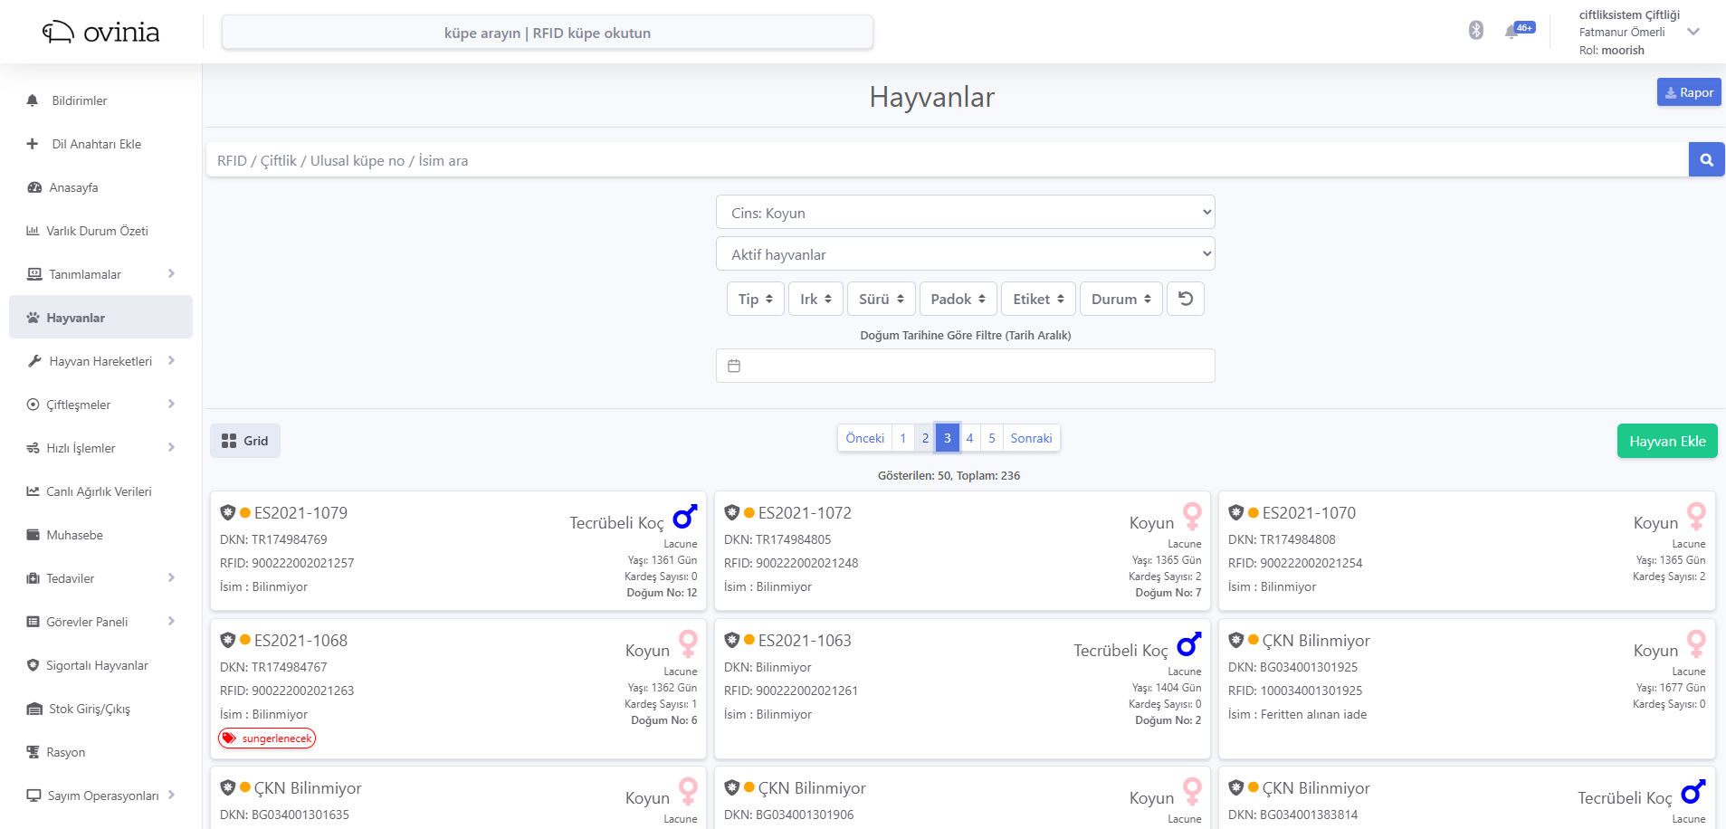Screen dimensions: 1726x829
Task: Click the RFID / Çiftlik / İsim search field
Action: (x=947, y=159)
